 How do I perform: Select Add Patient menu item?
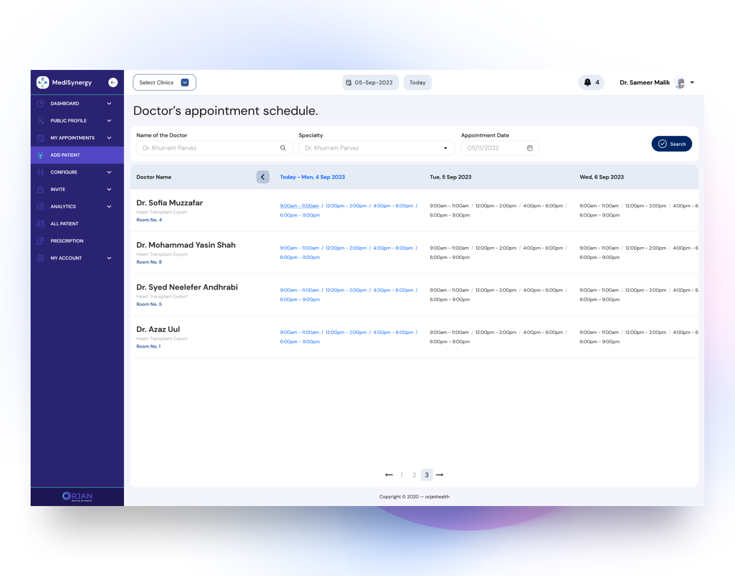point(77,155)
